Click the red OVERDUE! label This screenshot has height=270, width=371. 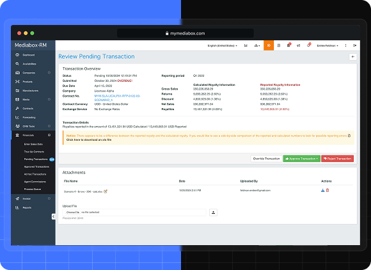pos(125,81)
